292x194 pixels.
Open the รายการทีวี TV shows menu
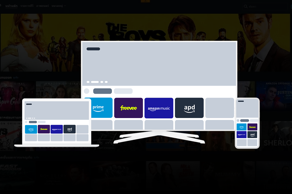[x=27, y=6]
